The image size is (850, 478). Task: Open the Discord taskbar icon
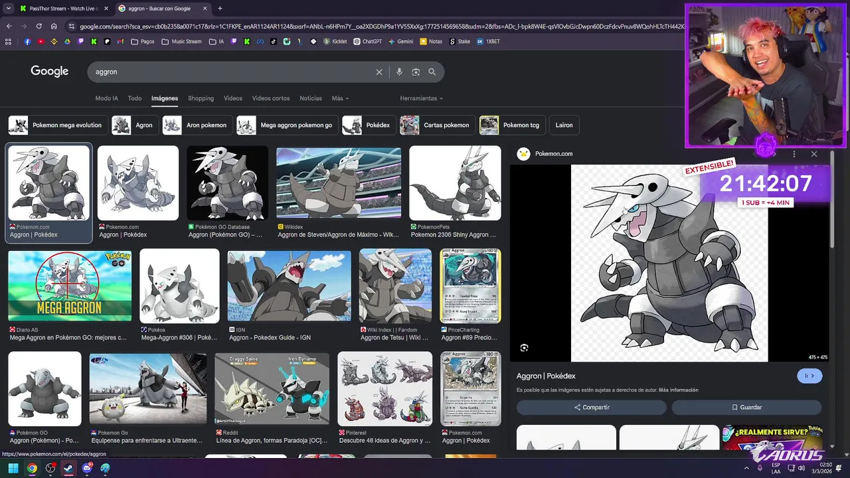point(87,468)
